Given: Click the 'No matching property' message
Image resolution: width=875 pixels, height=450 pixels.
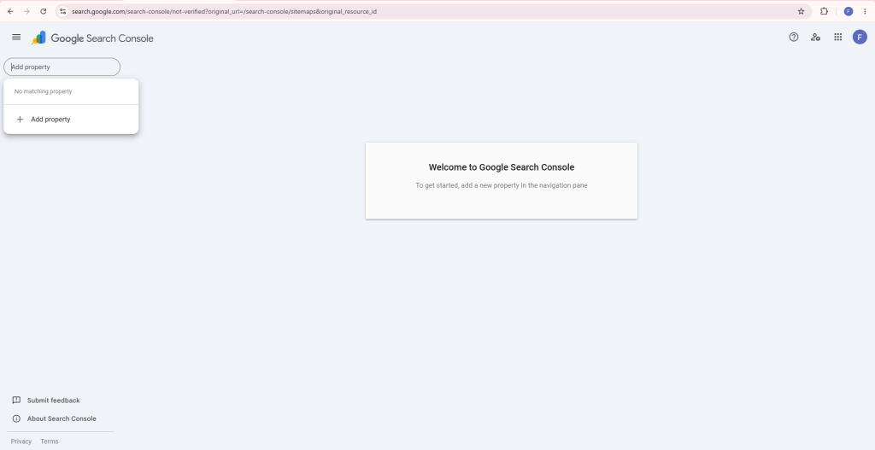Looking at the screenshot, I should [x=43, y=91].
